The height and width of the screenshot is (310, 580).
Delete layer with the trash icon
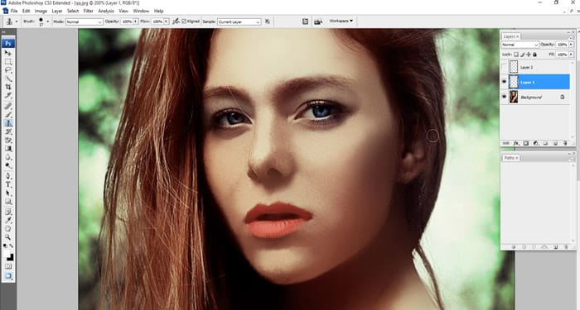(565, 143)
